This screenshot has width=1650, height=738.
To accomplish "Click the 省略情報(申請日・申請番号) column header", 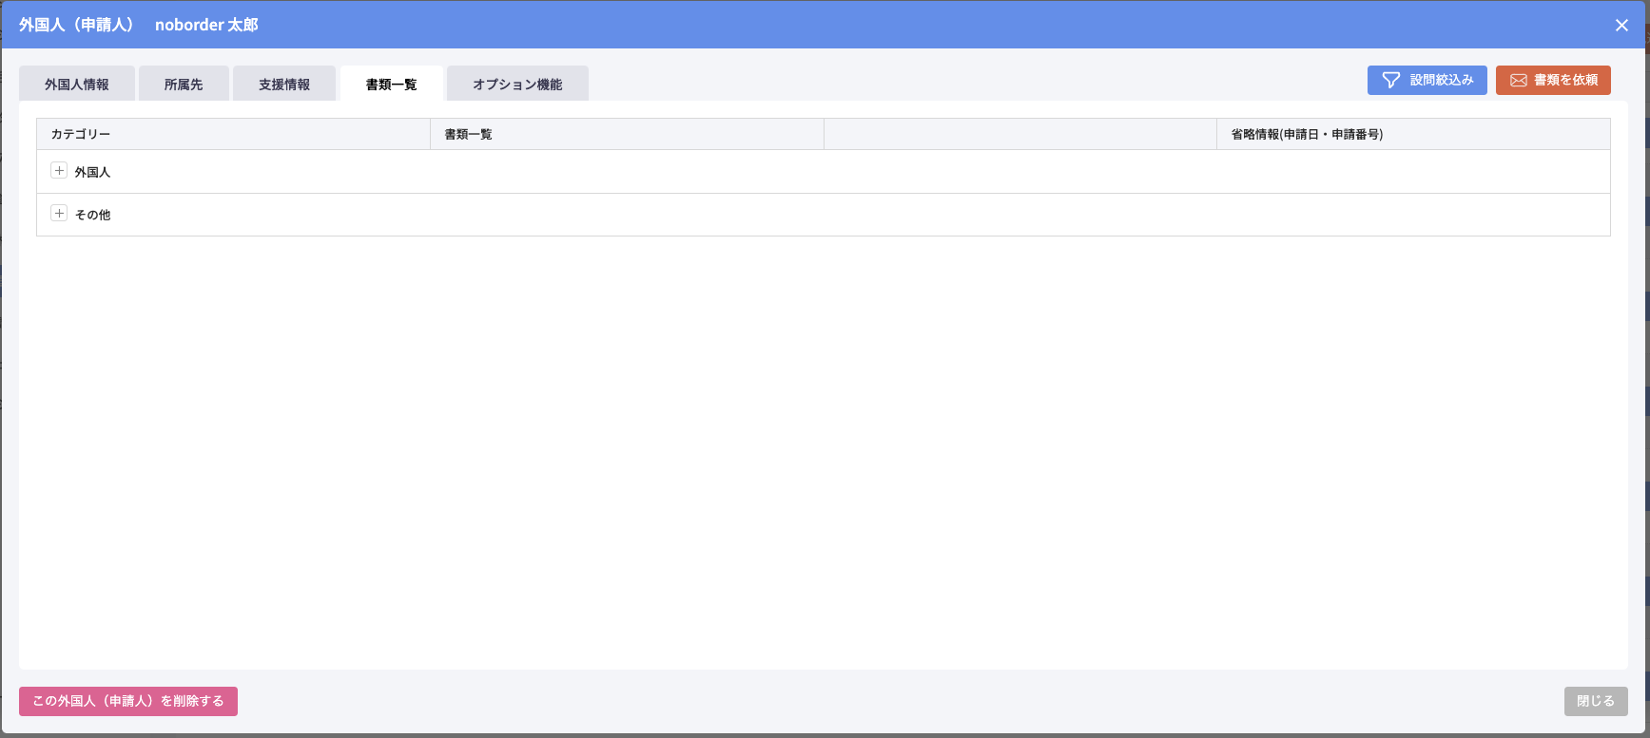I will (x=1307, y=134).
